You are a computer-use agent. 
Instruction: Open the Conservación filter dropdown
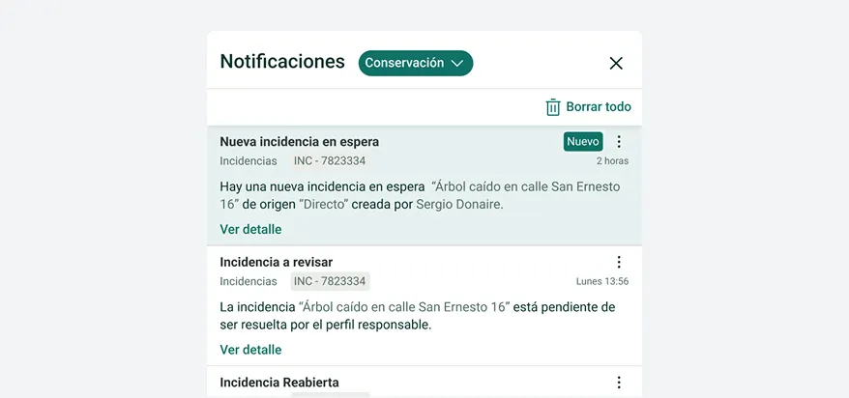coord(415,63)
